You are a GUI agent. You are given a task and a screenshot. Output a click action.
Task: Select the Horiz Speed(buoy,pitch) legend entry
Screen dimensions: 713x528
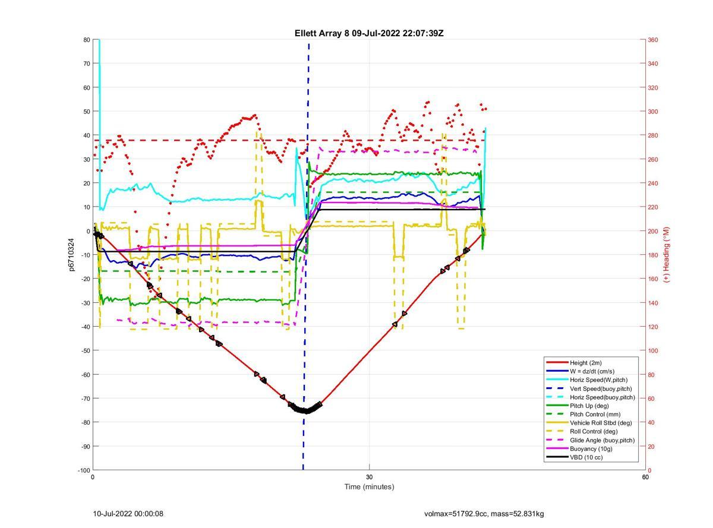[x=591, y=397]
